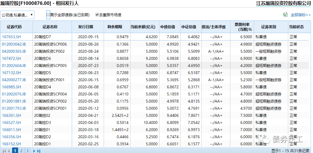This screenshot has width=313, height=153.
Task: Open bond code 167132.SH
Action: (x=11, y=73)
